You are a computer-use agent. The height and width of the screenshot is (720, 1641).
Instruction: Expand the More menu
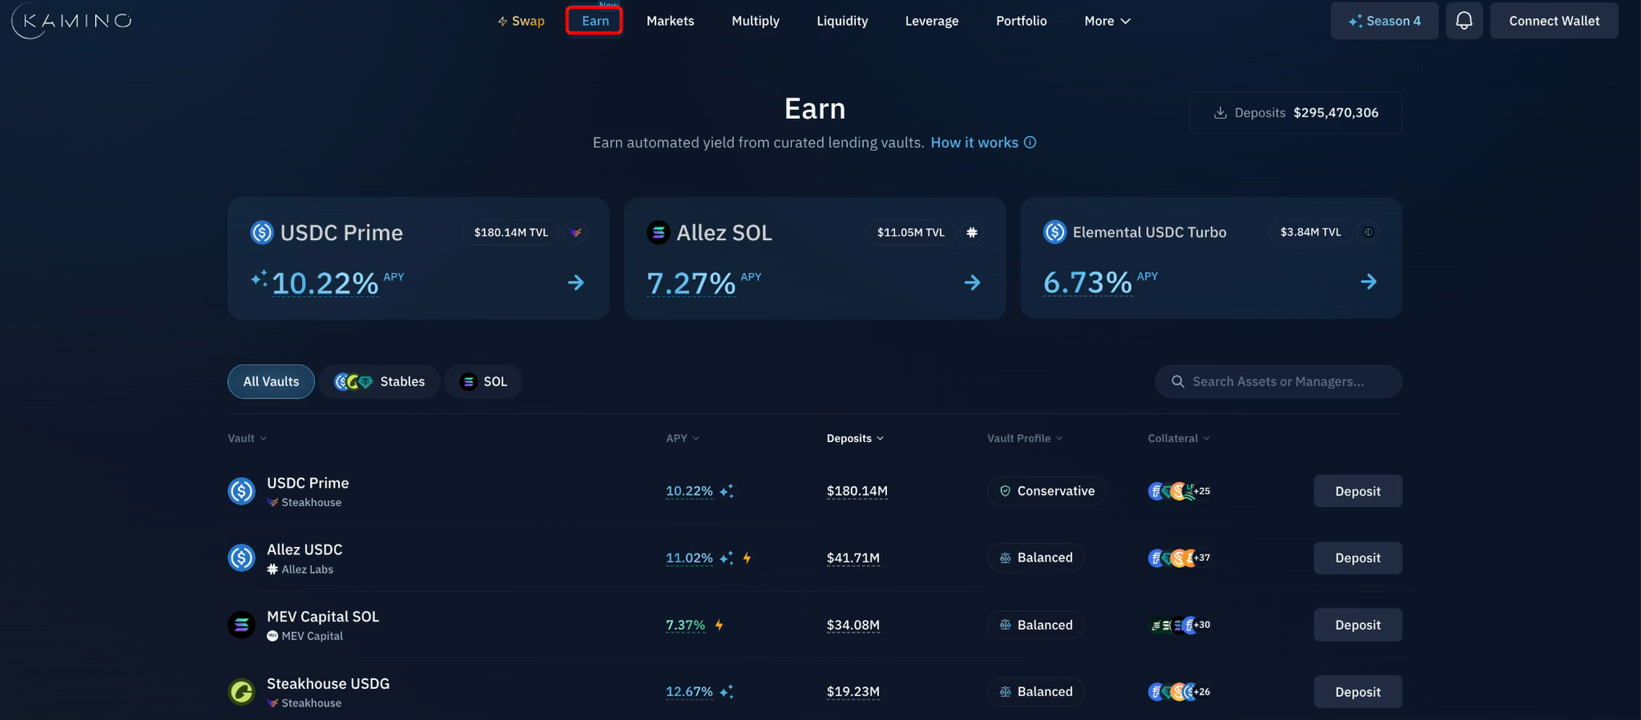[x=1107, y=21]
